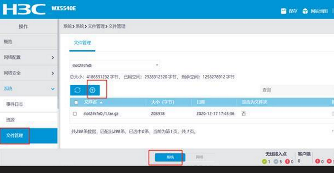Click the sort arrow beside 文件名 header
334x173 pixels.
[x=101, y=102]
